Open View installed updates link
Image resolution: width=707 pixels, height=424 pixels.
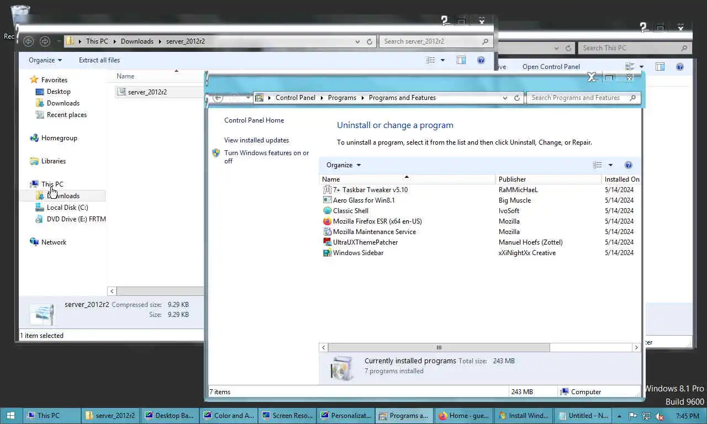256,140
